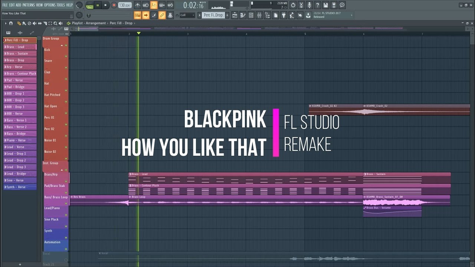Click the undo history icon
The image size is (475, 267).
pyautogui.click(x=293, y=5)
